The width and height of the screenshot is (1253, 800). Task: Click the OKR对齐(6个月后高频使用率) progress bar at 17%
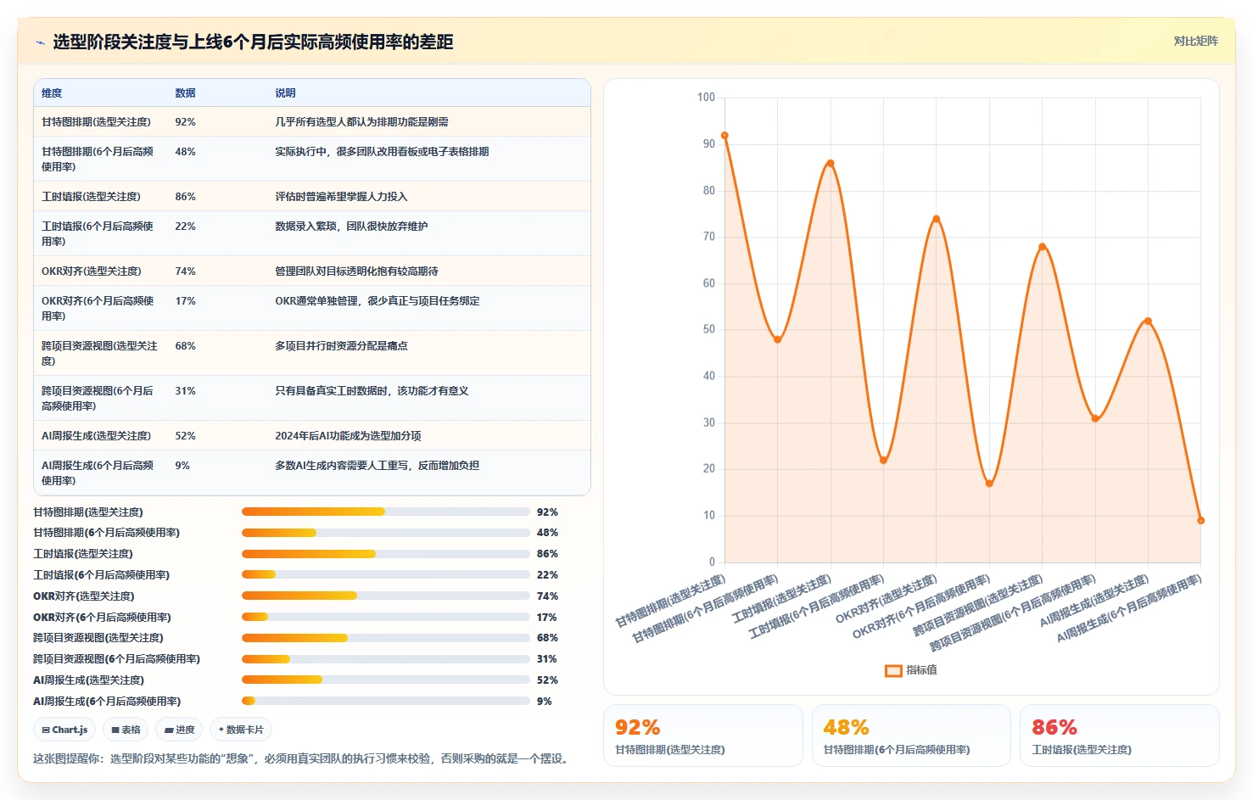386,617
